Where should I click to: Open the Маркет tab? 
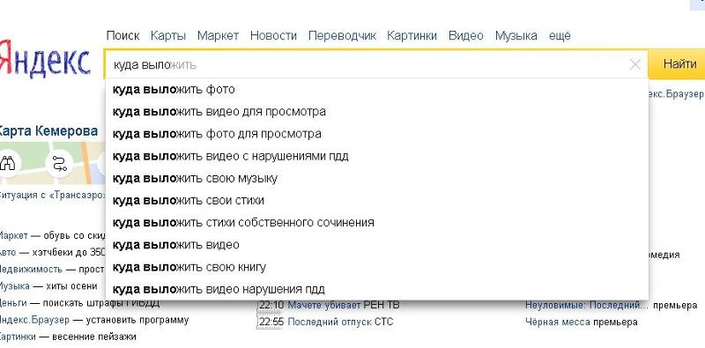[x=218, y=35]
